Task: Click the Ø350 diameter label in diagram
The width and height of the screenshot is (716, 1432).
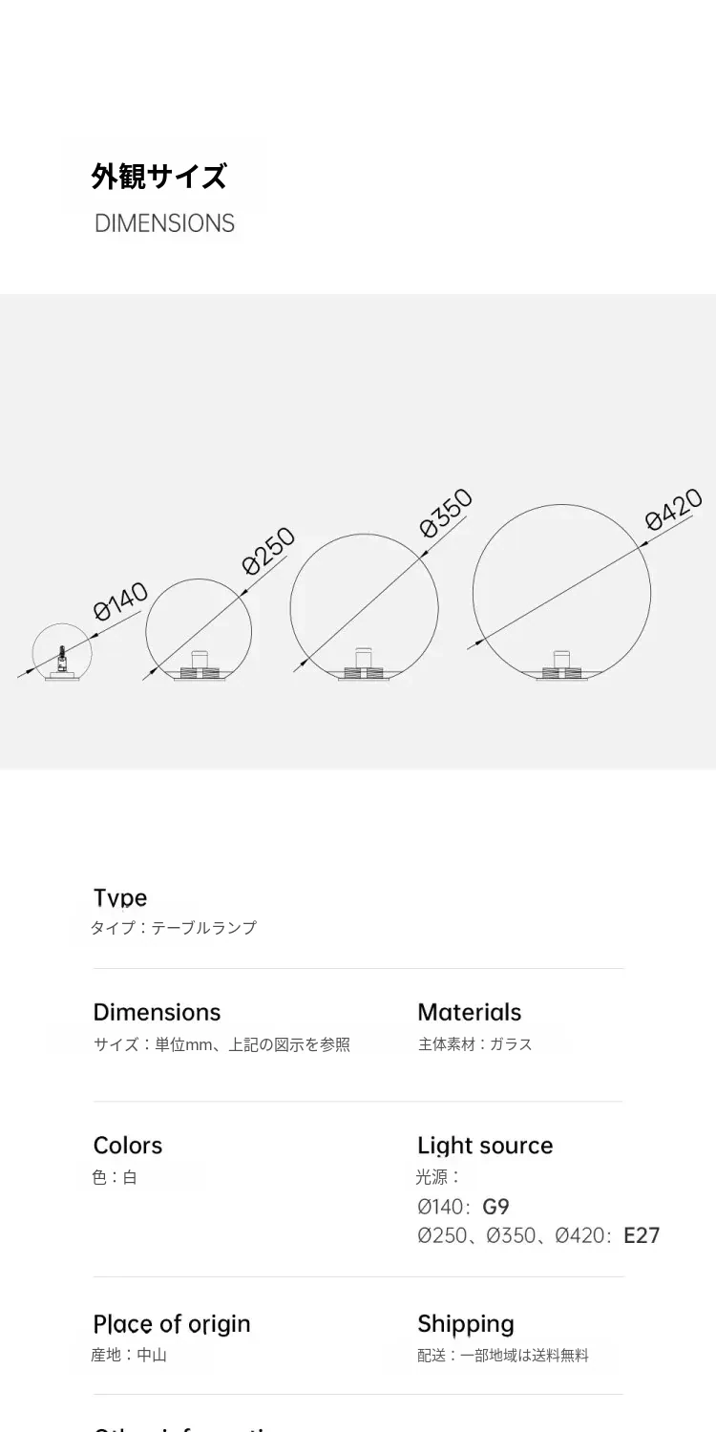Action: coord(447,513)
